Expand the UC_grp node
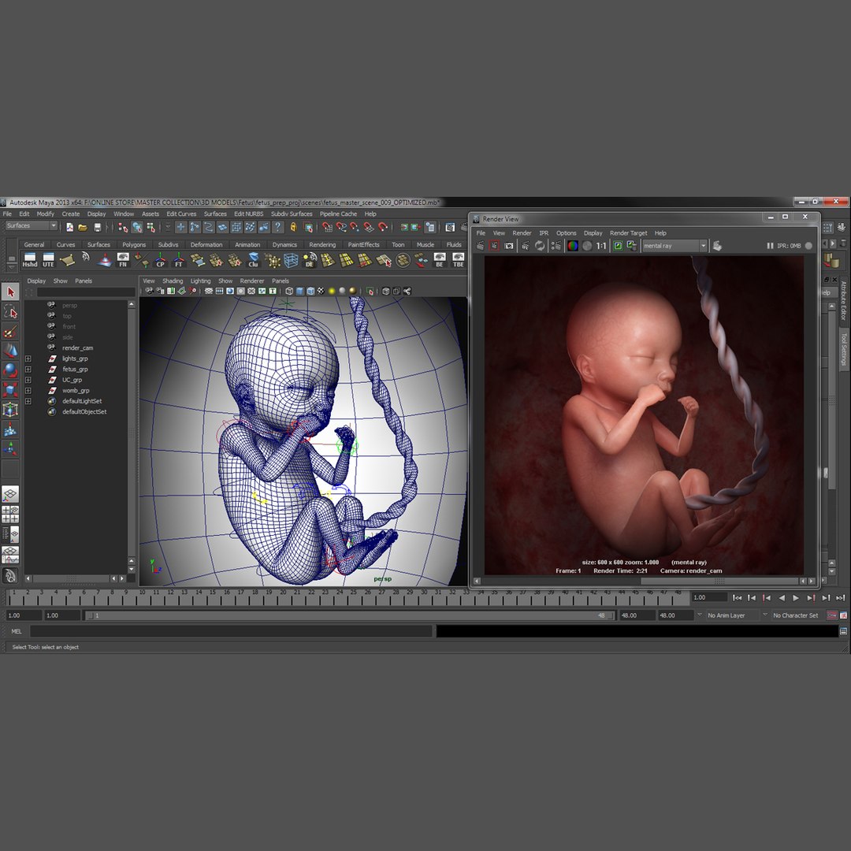This screenshot has width=851, height=851. click(x=28, y=380)
